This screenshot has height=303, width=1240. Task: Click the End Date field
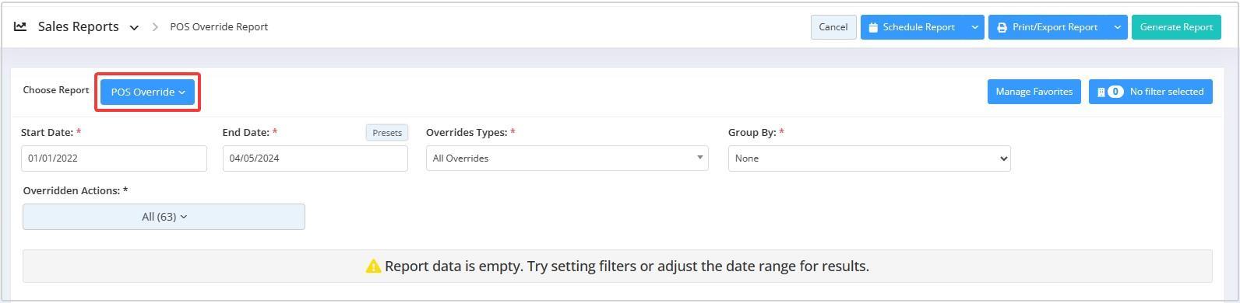315,158
